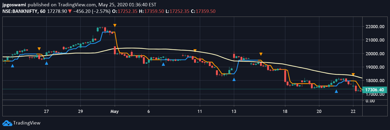Click the May label on the time axis

115,111
